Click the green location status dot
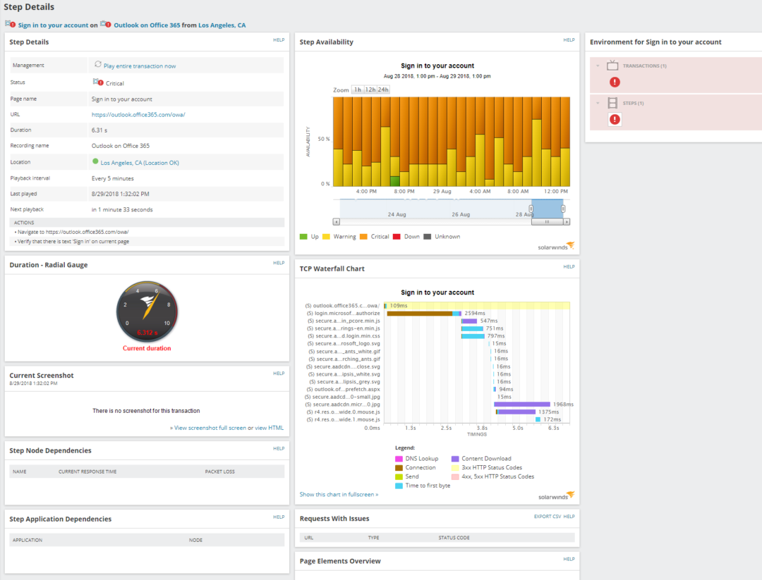Screen dimensions: 762x580 [95, 161]
